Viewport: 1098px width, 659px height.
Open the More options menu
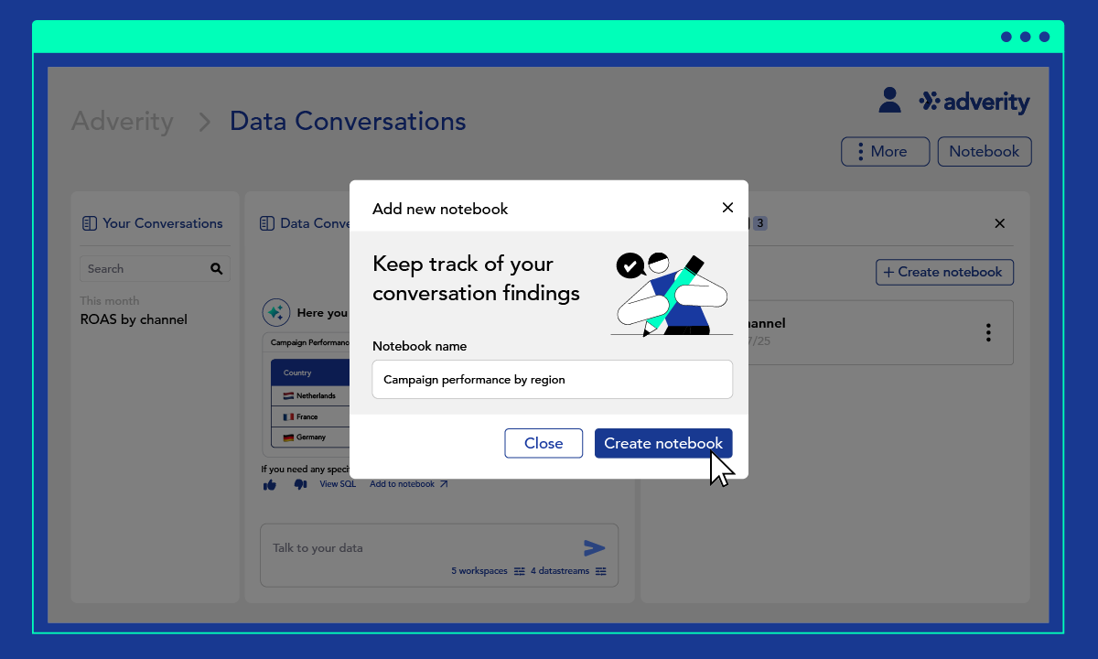[885, 152]
